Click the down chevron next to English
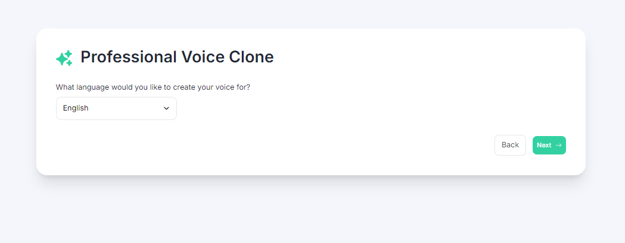The height and width of the screenshot is (243, 625). pyautogui.click(x=167, y=108)
